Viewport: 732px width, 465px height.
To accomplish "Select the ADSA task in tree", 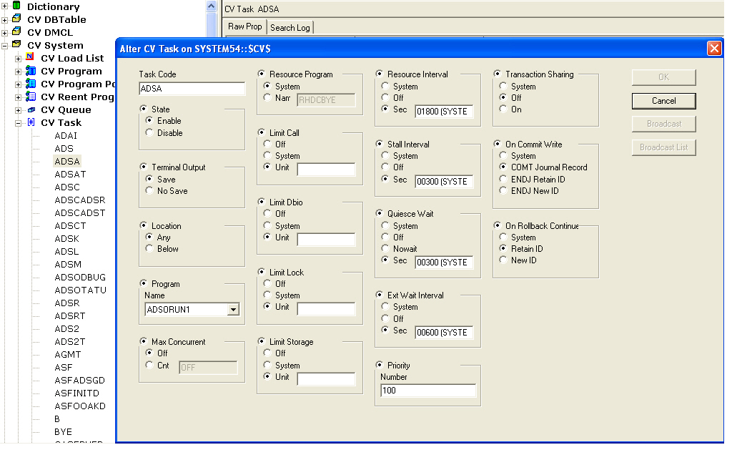I will [67, 161].
